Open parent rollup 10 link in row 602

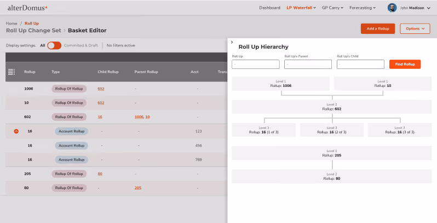point(147,117)
